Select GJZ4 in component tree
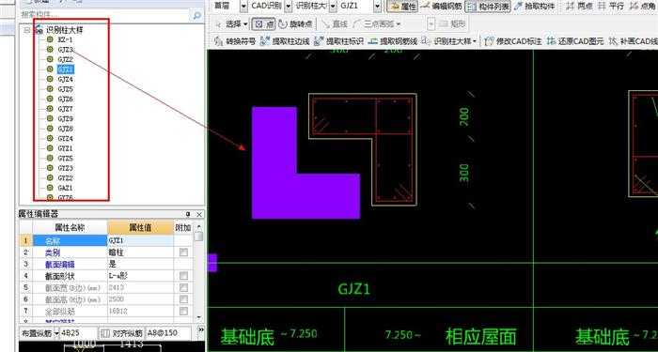This screenshot has width=658, height=352. 66,79
